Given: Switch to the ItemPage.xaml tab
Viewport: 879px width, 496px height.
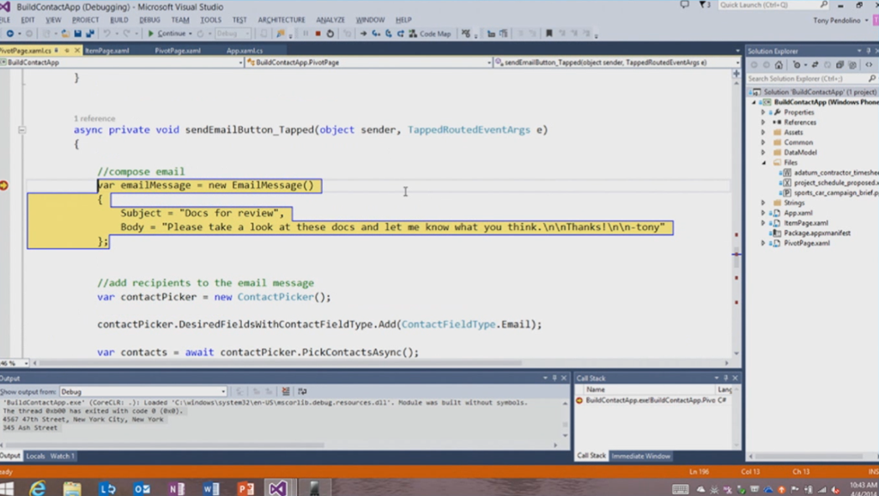Looking at the screenshot, I should (107, 51).
